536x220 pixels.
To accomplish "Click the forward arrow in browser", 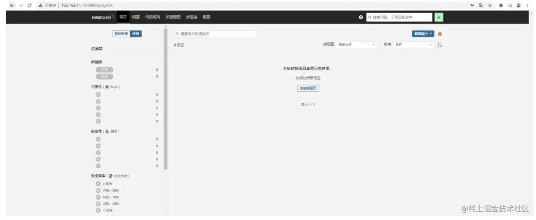I will click(x=20, y=5).
